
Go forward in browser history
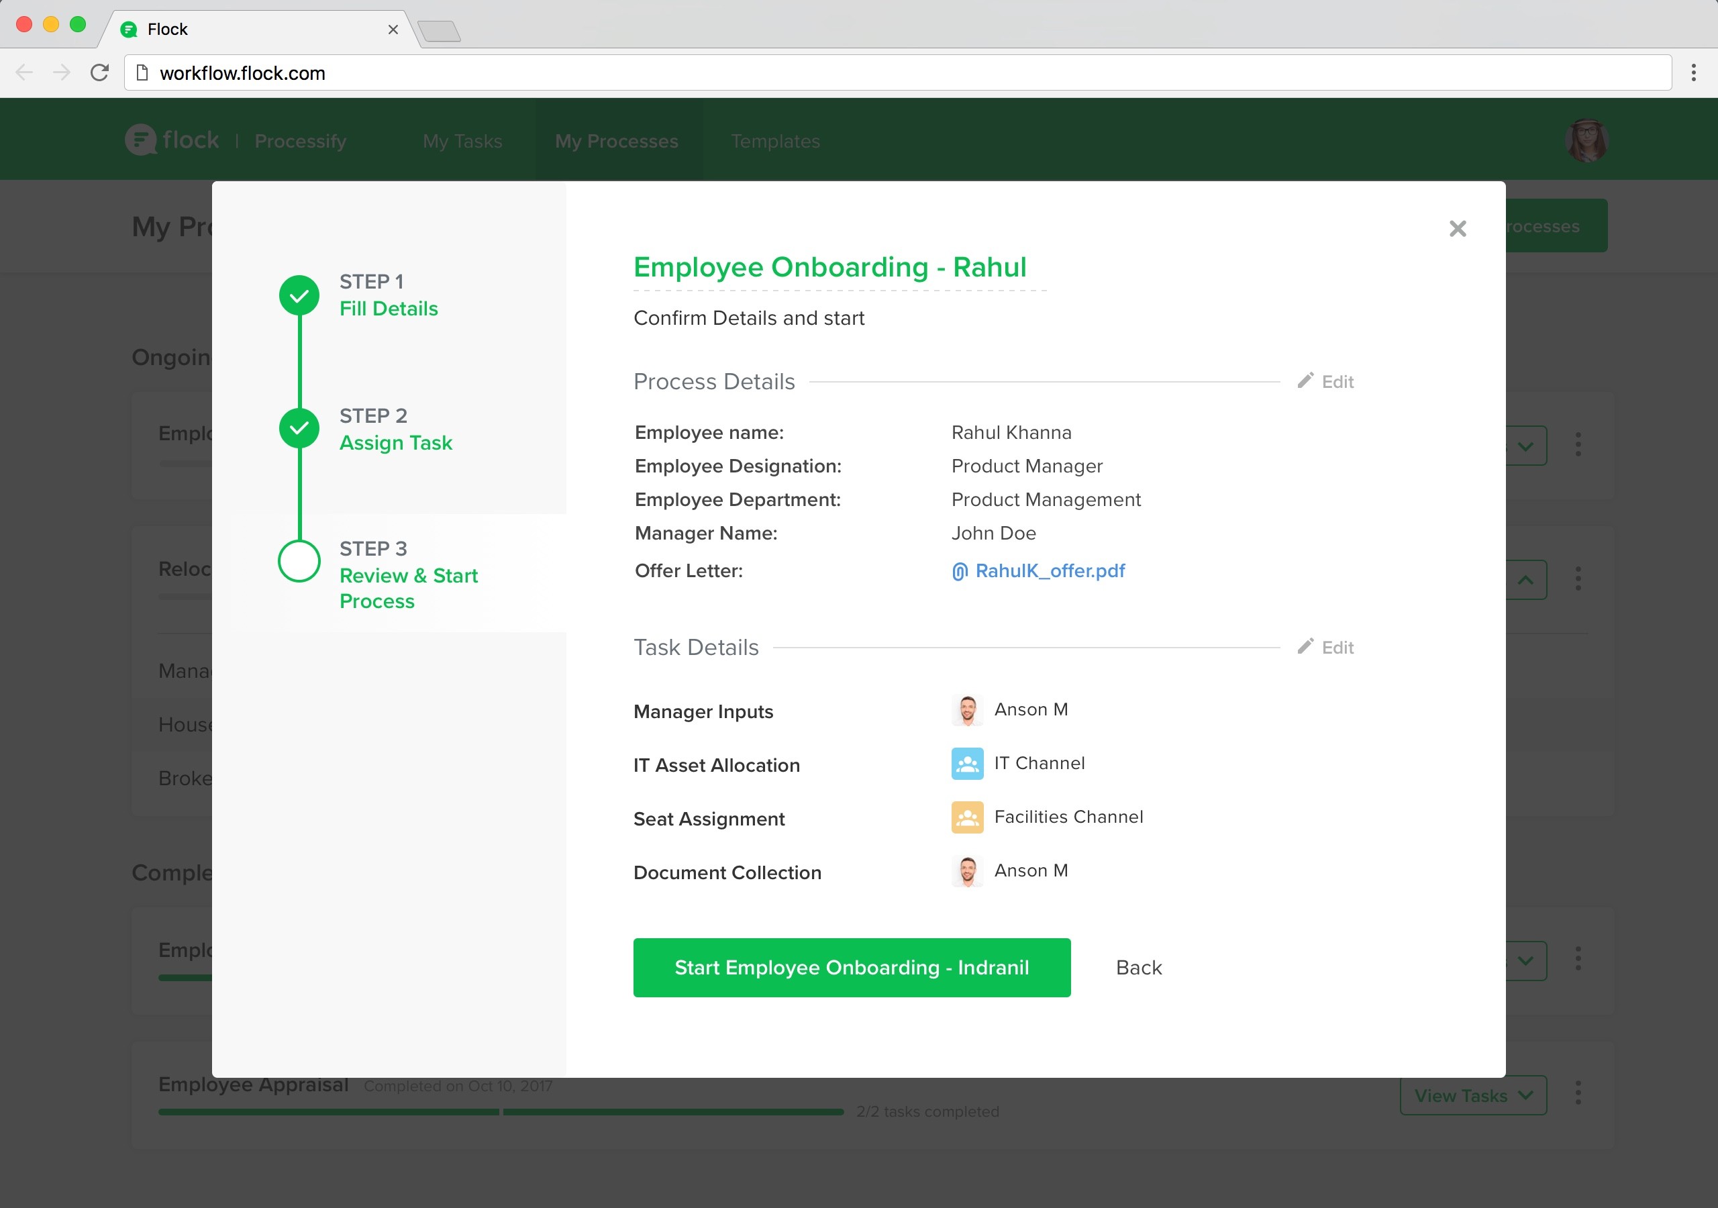(62, 72)
